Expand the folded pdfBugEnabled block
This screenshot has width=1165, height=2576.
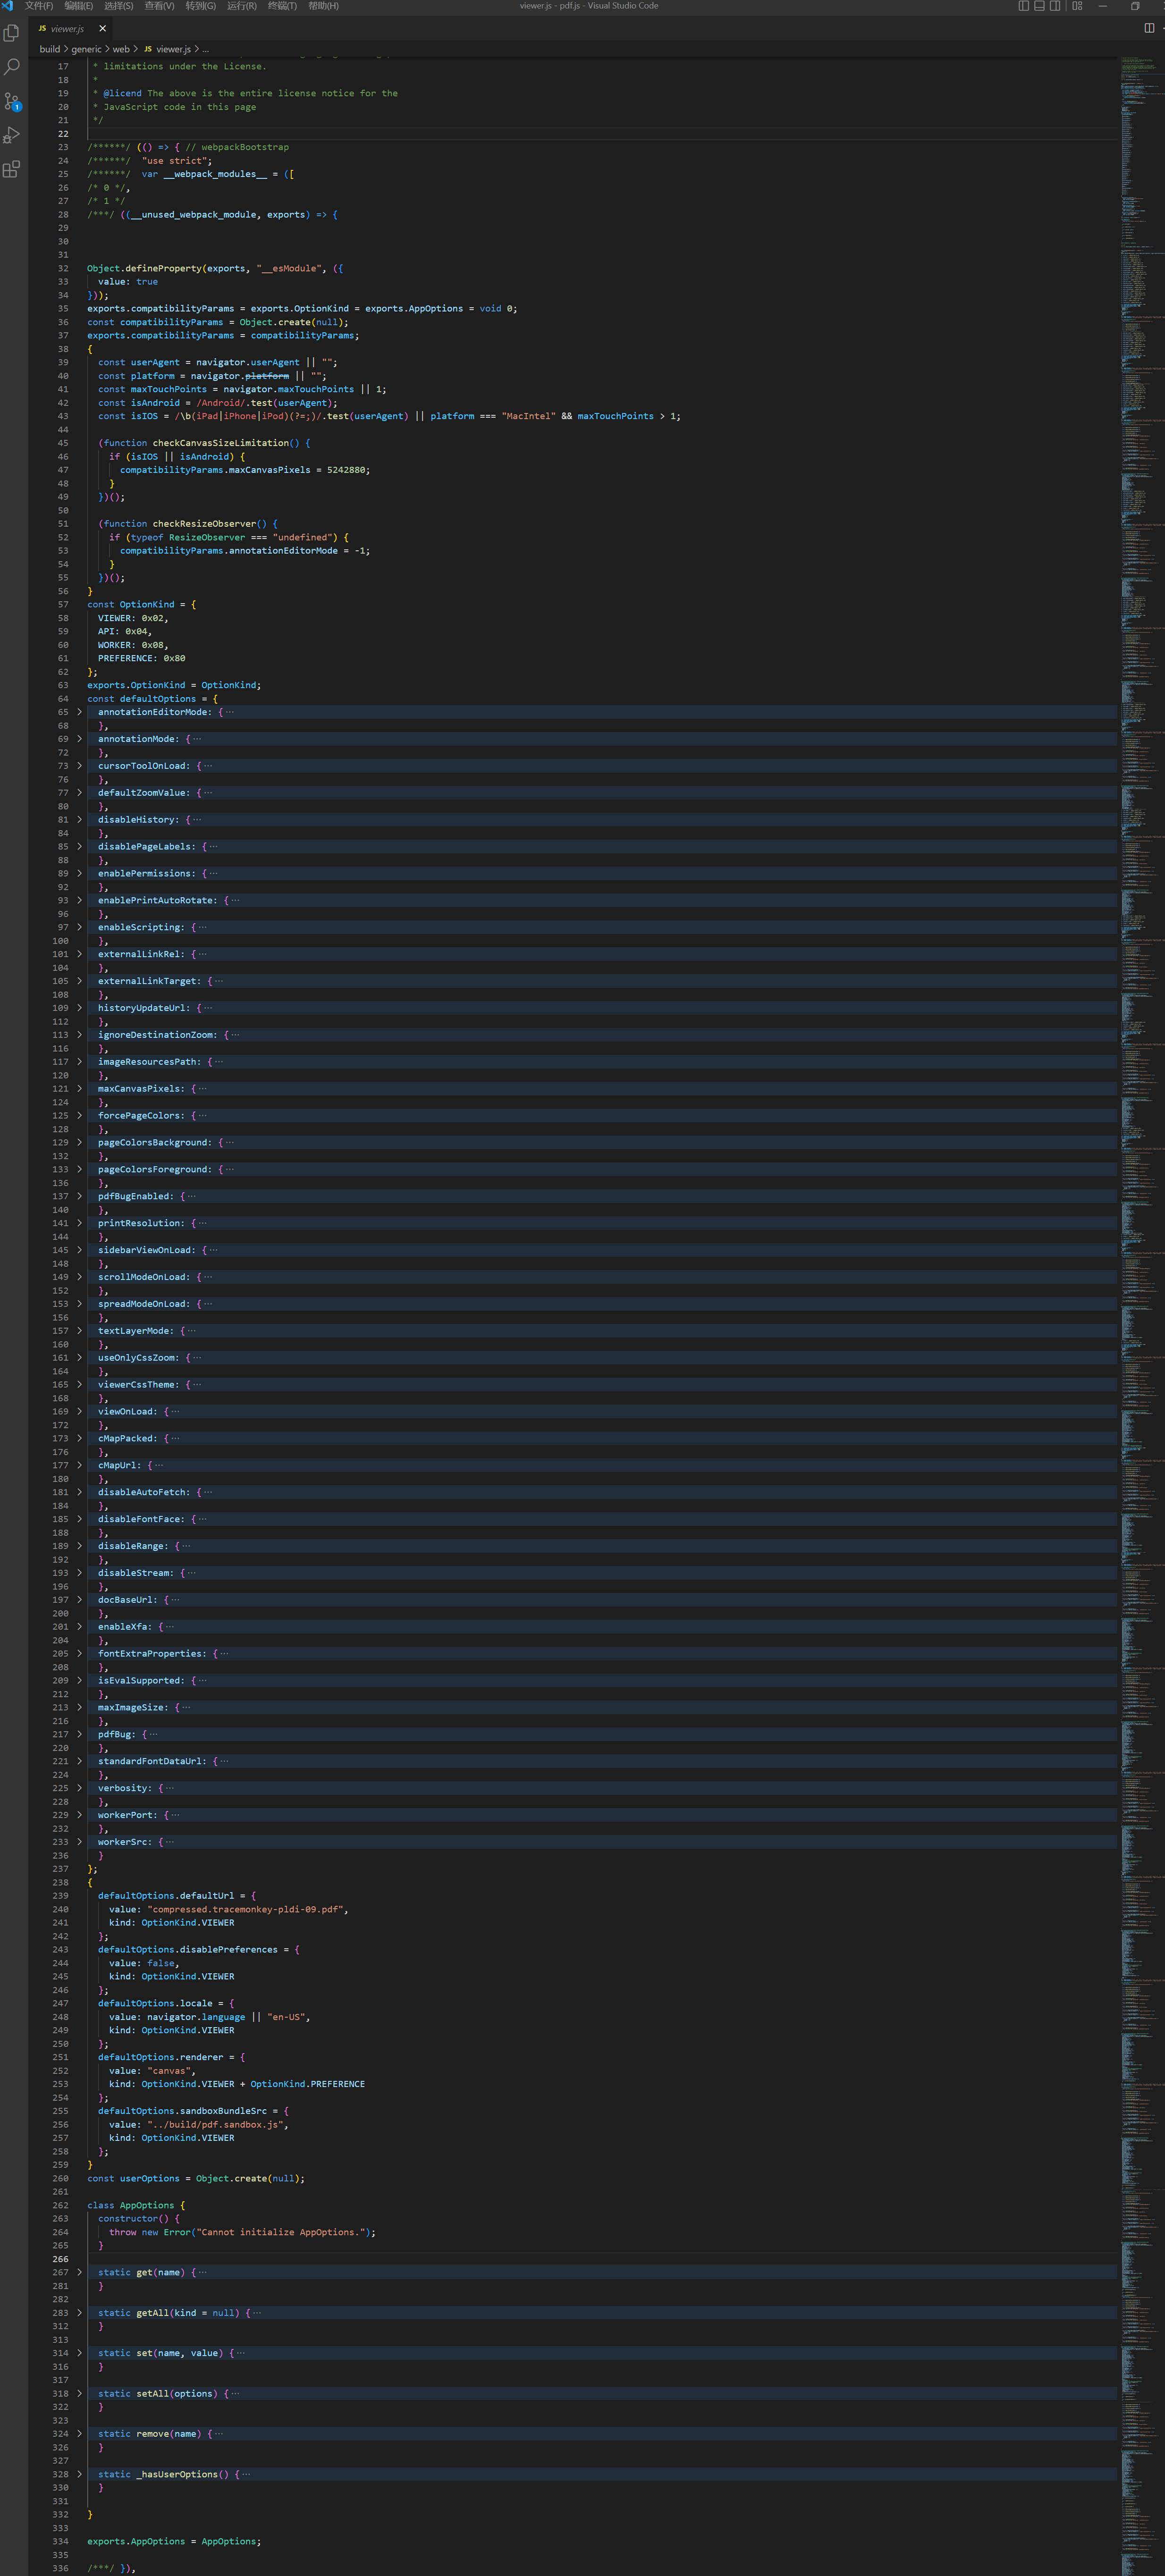(79, 1196)
